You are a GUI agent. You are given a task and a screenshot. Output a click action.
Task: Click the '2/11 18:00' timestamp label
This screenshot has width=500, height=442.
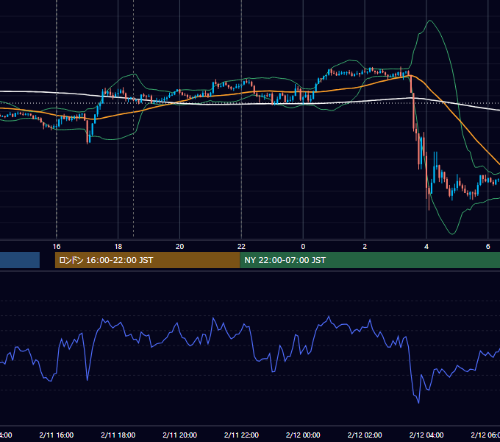118,435
